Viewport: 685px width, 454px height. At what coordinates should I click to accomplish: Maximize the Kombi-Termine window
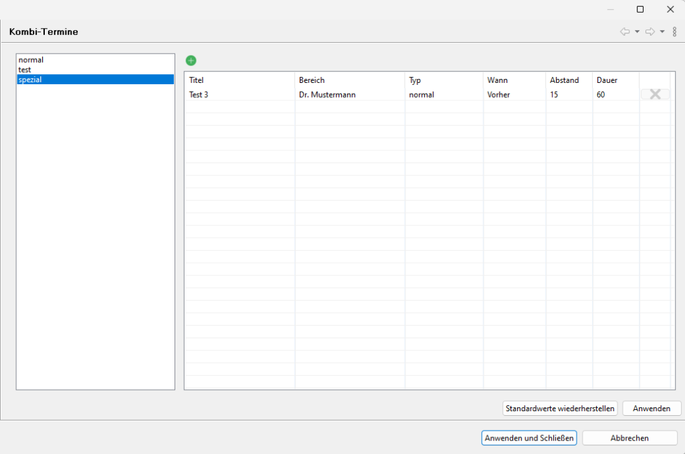[x=640, y=9]
